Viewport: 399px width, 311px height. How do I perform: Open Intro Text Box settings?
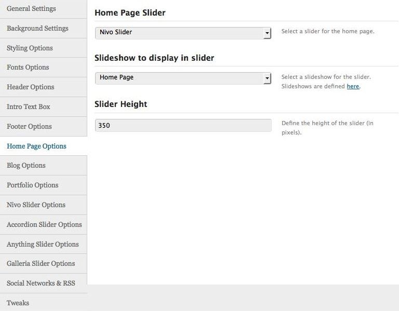pos(29,107)
